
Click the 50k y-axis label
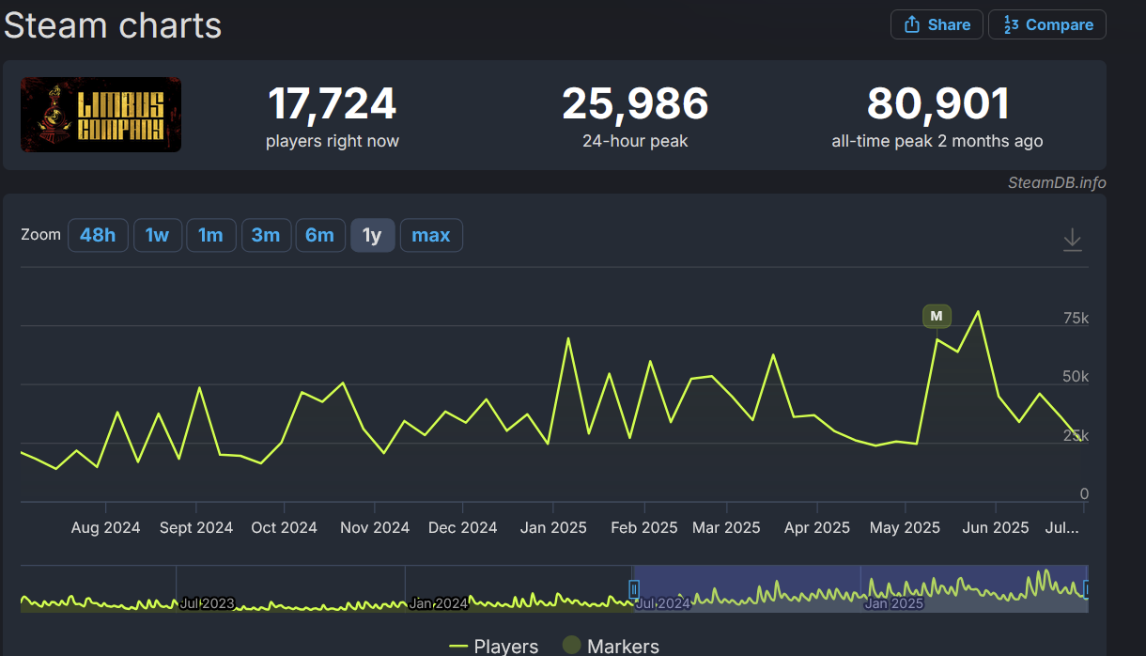pyautogui.click(x=1076, y=377)
